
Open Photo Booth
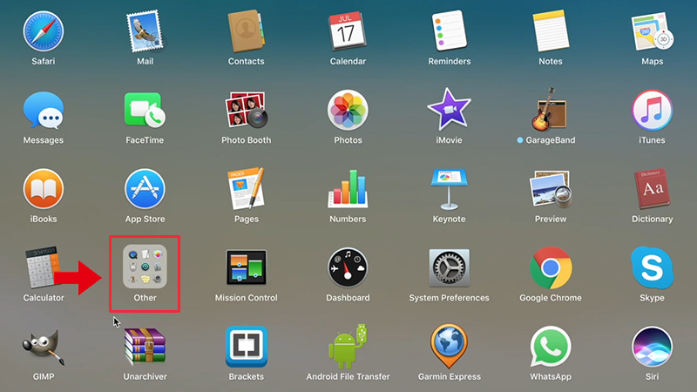pos(247,110)
